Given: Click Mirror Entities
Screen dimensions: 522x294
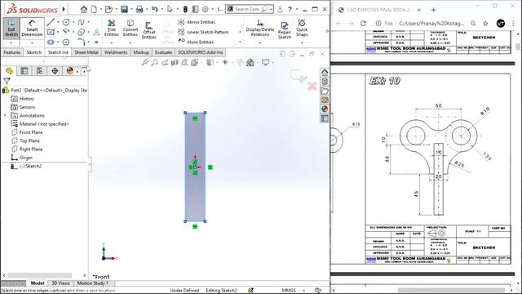Looking at the screenshot, I should [197, 22].
